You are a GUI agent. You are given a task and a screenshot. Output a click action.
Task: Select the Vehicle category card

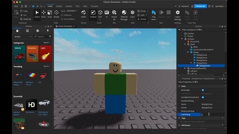[x=19, y=54]
